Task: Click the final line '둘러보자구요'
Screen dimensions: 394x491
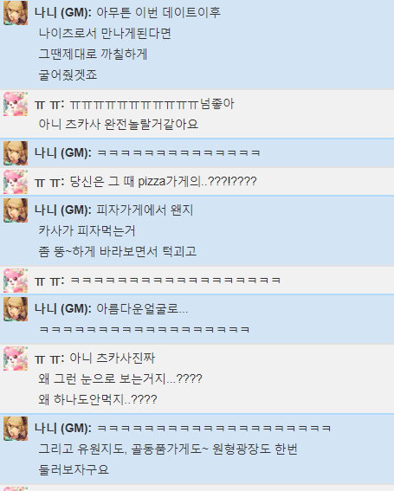Action: tap(74, 469)
